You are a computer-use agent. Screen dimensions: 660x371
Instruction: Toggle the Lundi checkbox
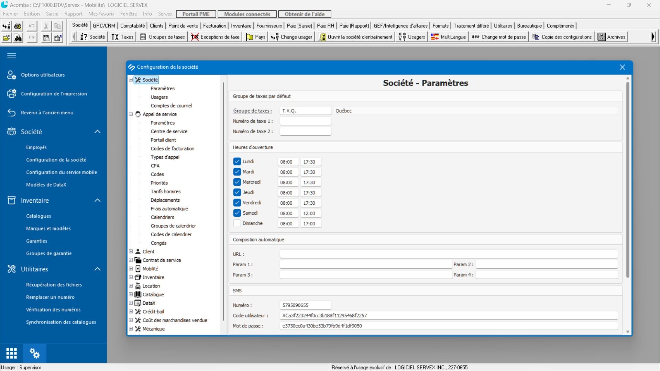(x=237, y=161)
